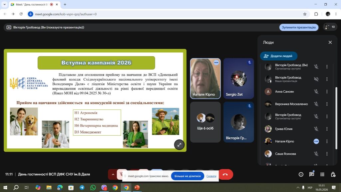Open host controls lock icon

pos(333,174)
